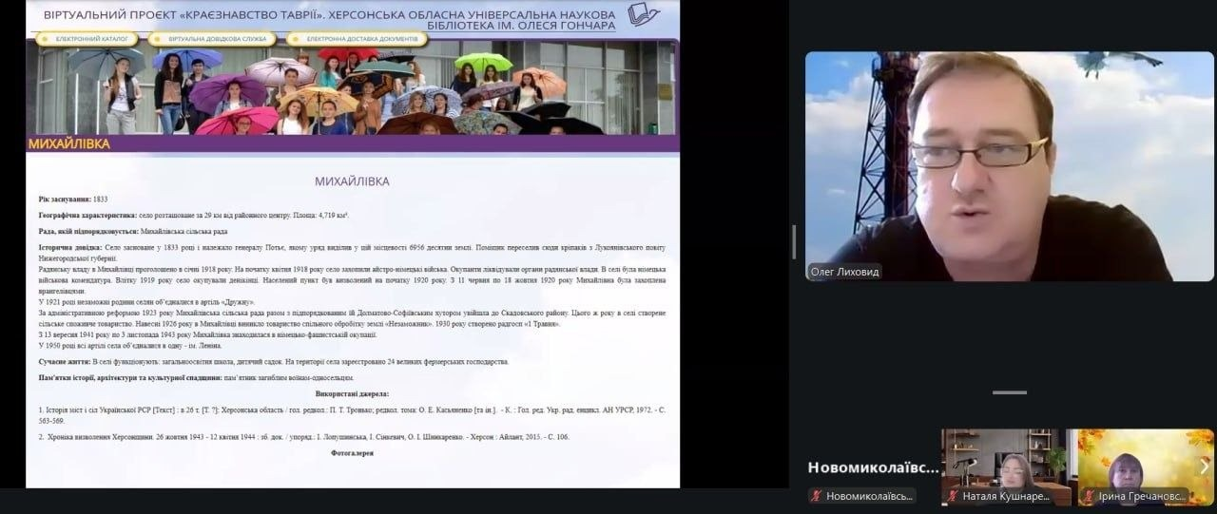Show next participants with the right chevron arrow
The height and width of the screenshot is (514, 1217).
[x=1204, y=466]
